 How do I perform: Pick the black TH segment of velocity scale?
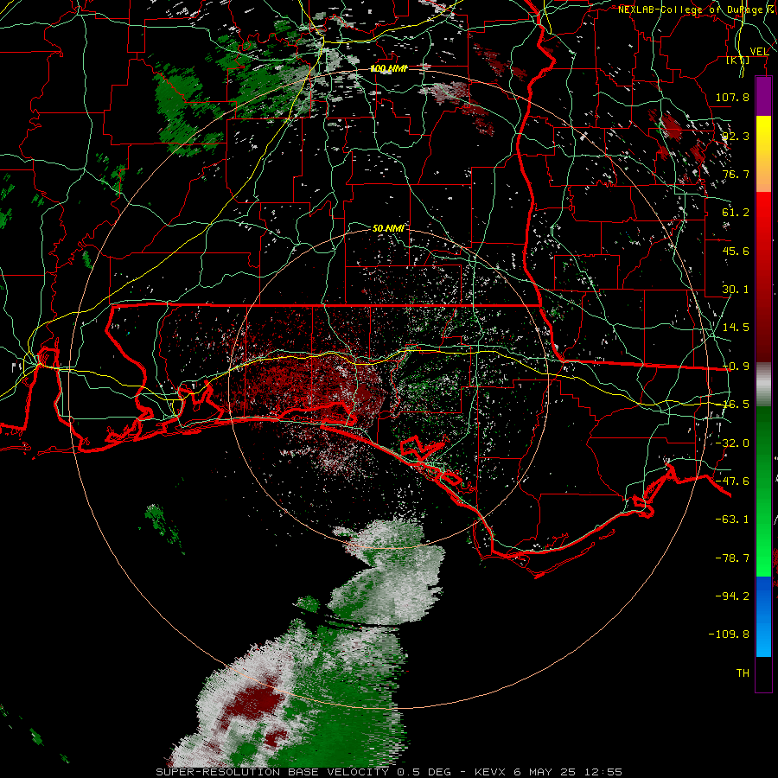pos(763,674)
